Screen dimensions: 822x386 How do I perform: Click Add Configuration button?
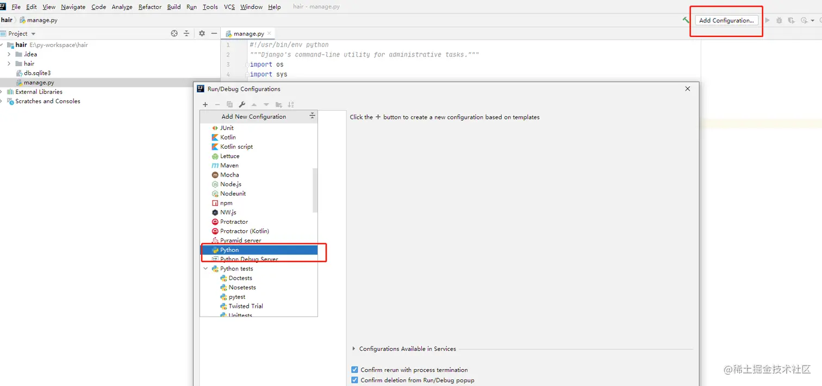[726, 20]
